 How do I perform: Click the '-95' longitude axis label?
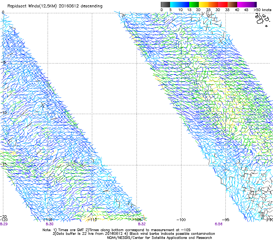click(226, 220)
